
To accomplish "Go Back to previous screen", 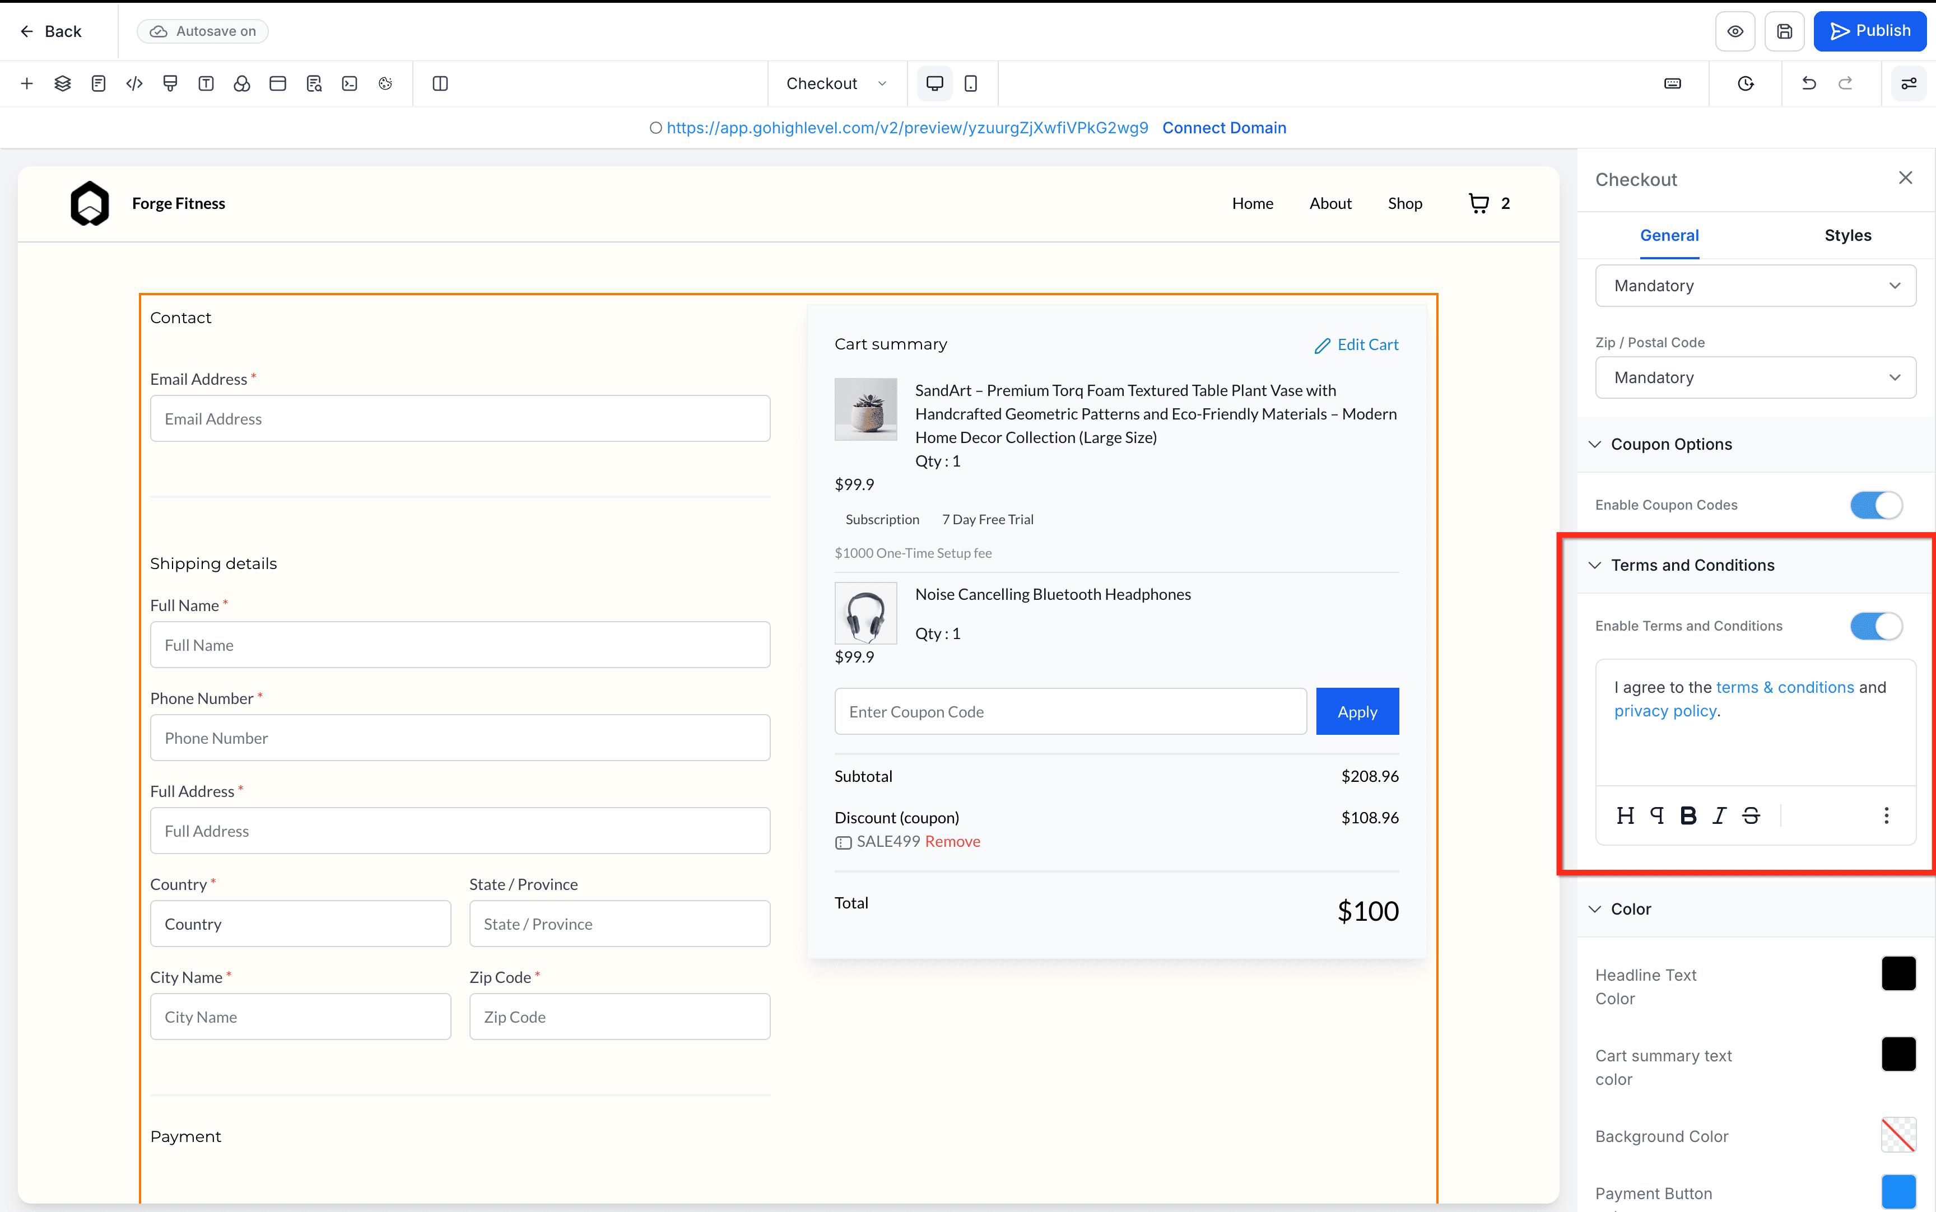I will tap(50, 31).
